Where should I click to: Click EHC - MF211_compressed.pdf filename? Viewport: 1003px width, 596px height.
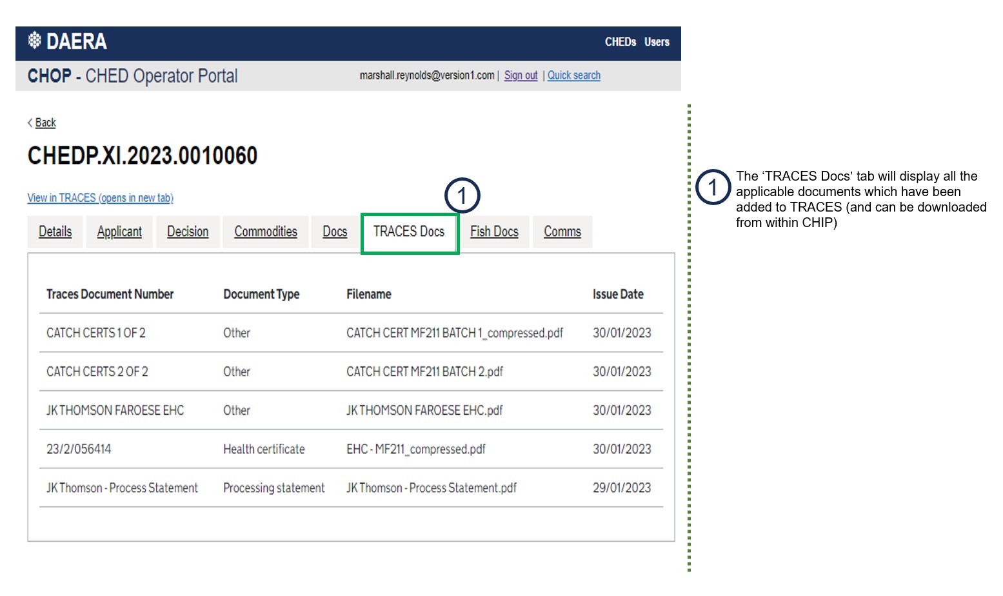coord(416,449)
